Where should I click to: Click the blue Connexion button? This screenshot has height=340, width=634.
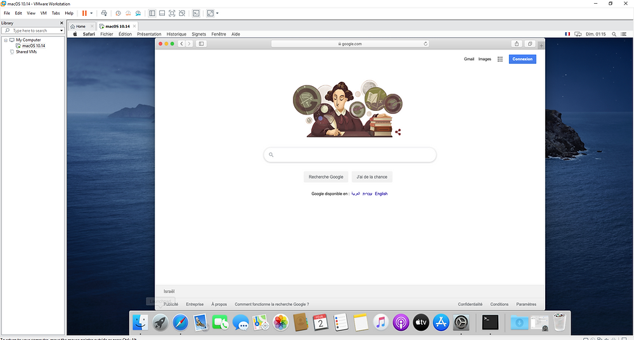click(x=522, y=59)
